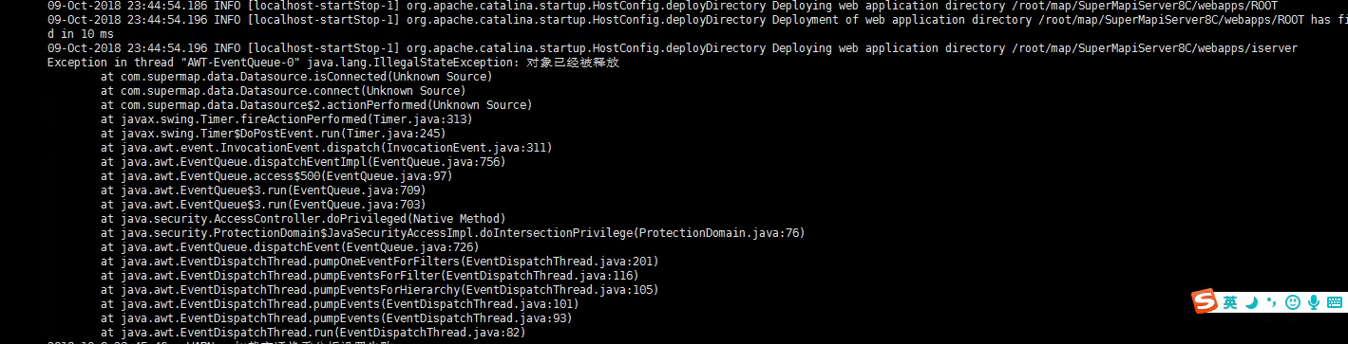Image resolution: width=1348 pixels, height=344 pixels.
Task: Click the EventDispatchThread.pumpOneEventForFilters line
Action: pos(379,261)
